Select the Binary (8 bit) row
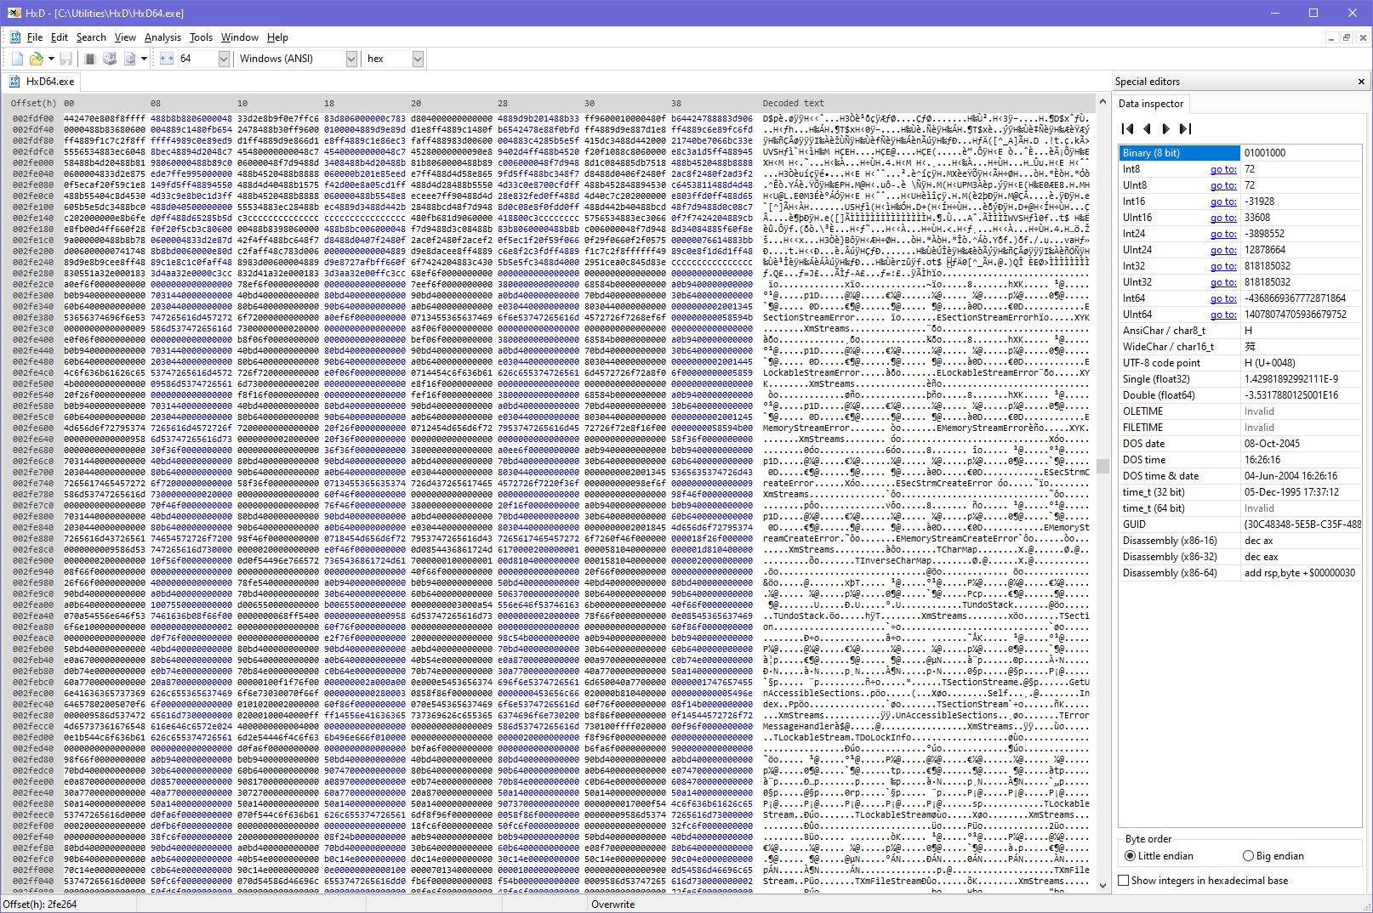 (x=1241, y=153)
